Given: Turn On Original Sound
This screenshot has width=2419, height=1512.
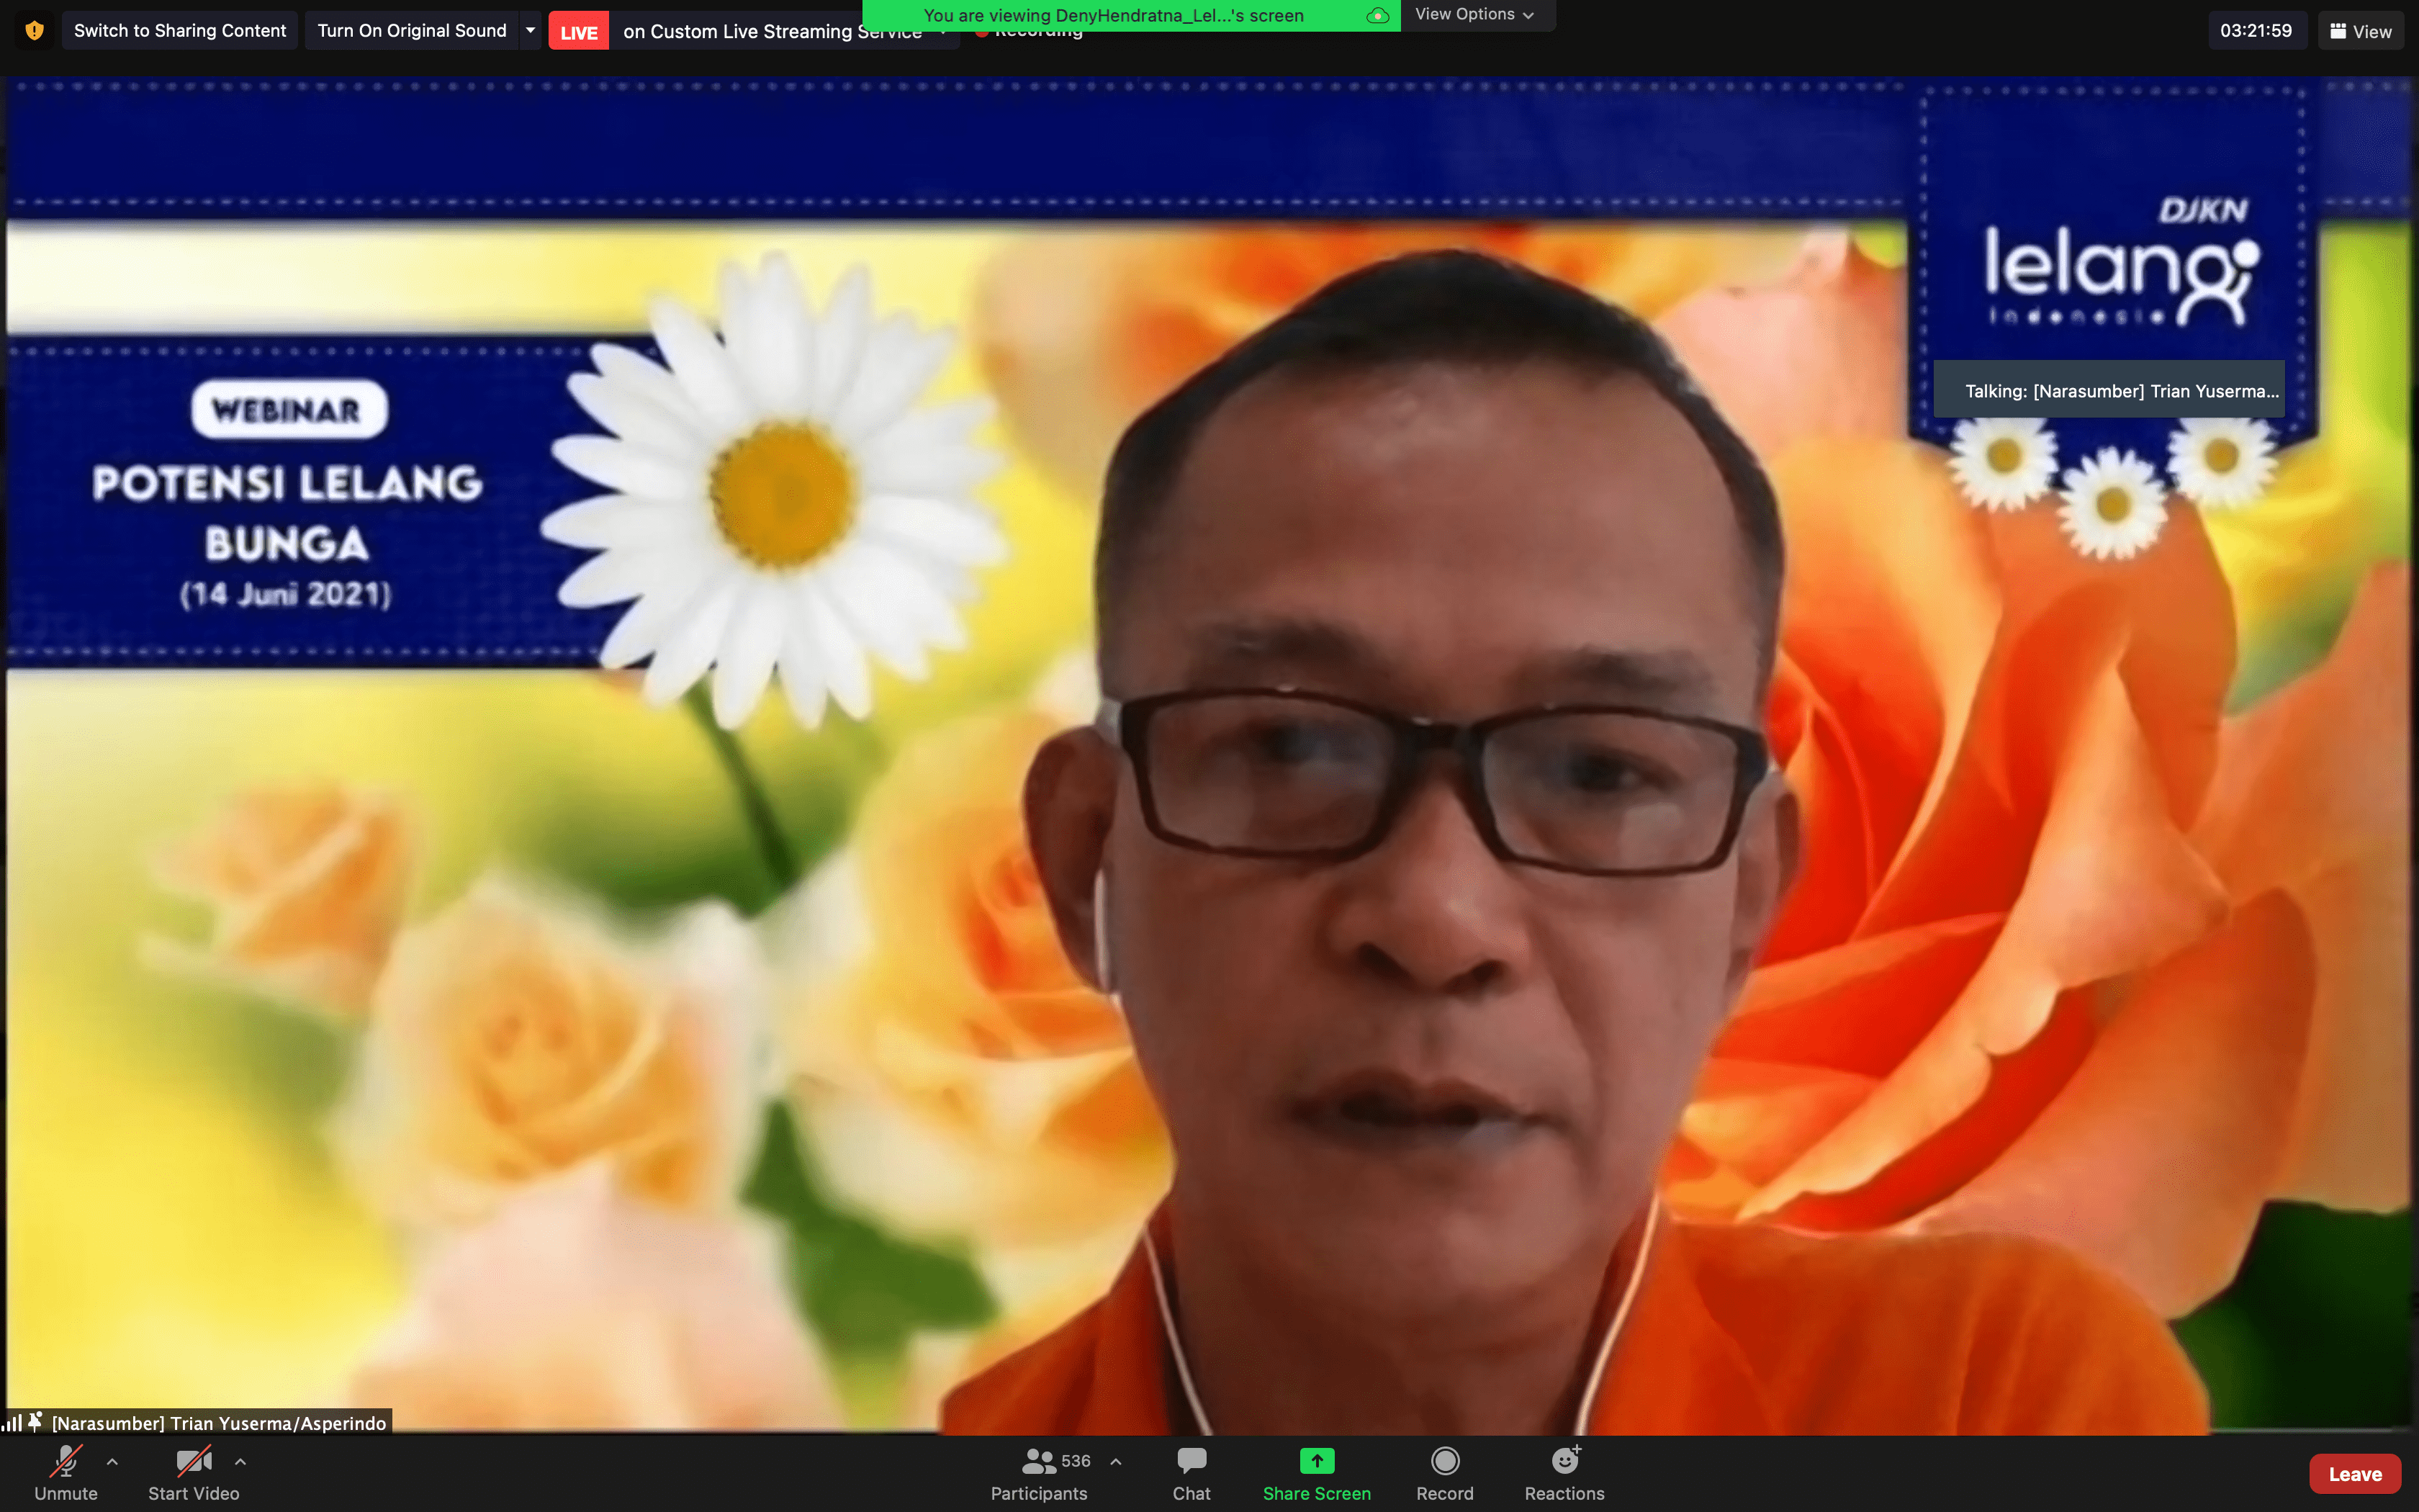Looking at the screenshot, I should click(412, 30).
